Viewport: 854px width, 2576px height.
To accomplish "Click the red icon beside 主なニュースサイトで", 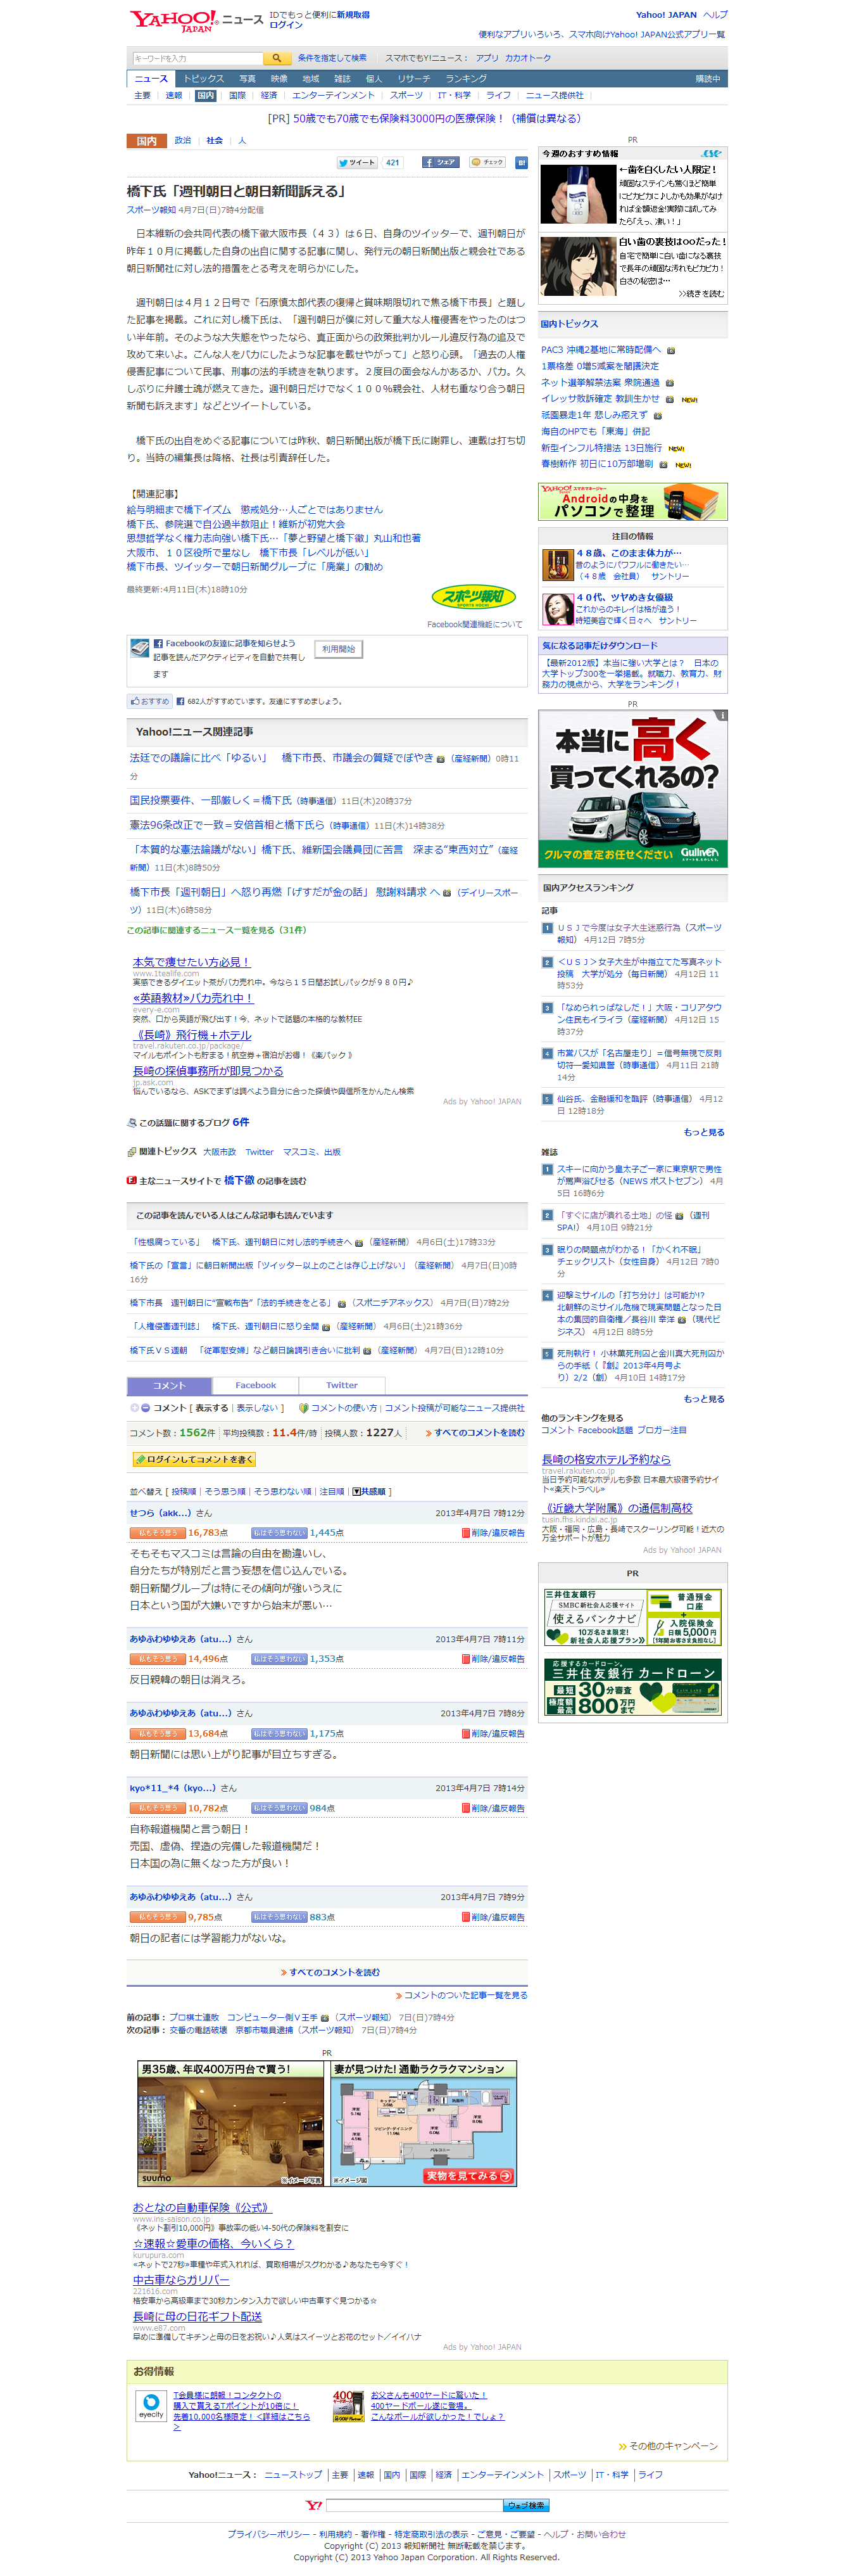I will [x=132, y=1180].
